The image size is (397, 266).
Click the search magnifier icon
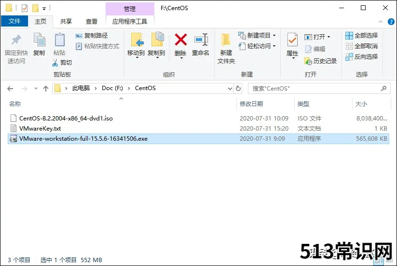[384, 89]
